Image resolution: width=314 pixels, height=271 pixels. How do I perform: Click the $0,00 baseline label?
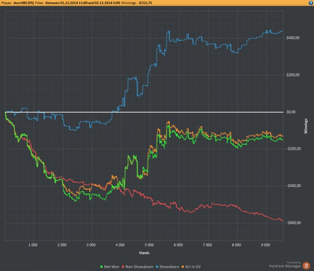pyautogui.click(x=291, y=112)
